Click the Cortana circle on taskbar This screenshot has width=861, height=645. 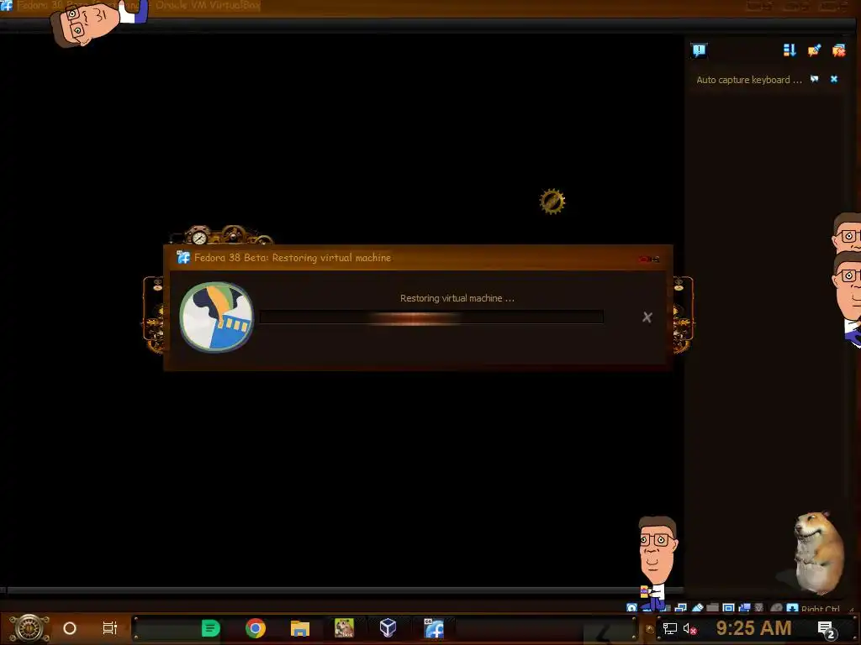70,628
